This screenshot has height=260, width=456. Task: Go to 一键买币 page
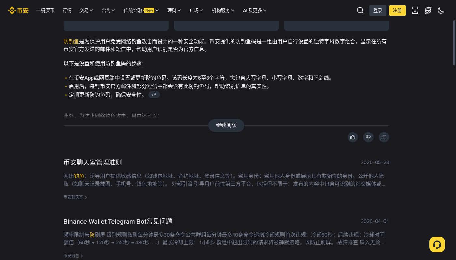point(46,10)
